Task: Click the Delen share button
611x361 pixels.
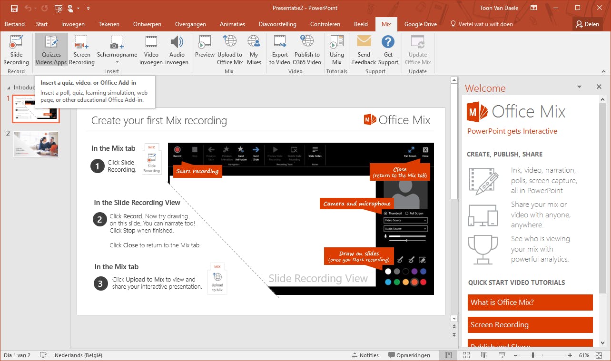Action: coord(587,24)
